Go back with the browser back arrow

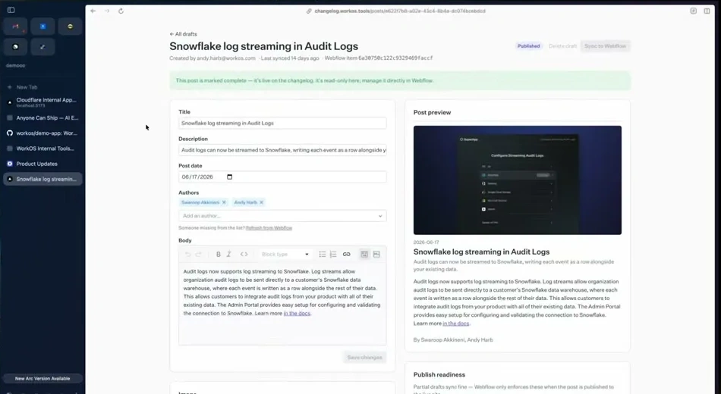click(x=93, y=11)
